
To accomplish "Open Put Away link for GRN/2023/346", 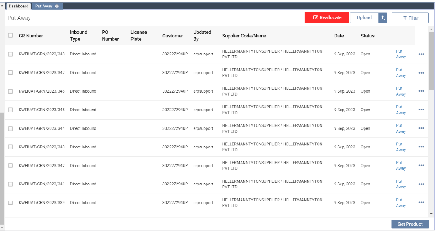I will tap(401, 91).
